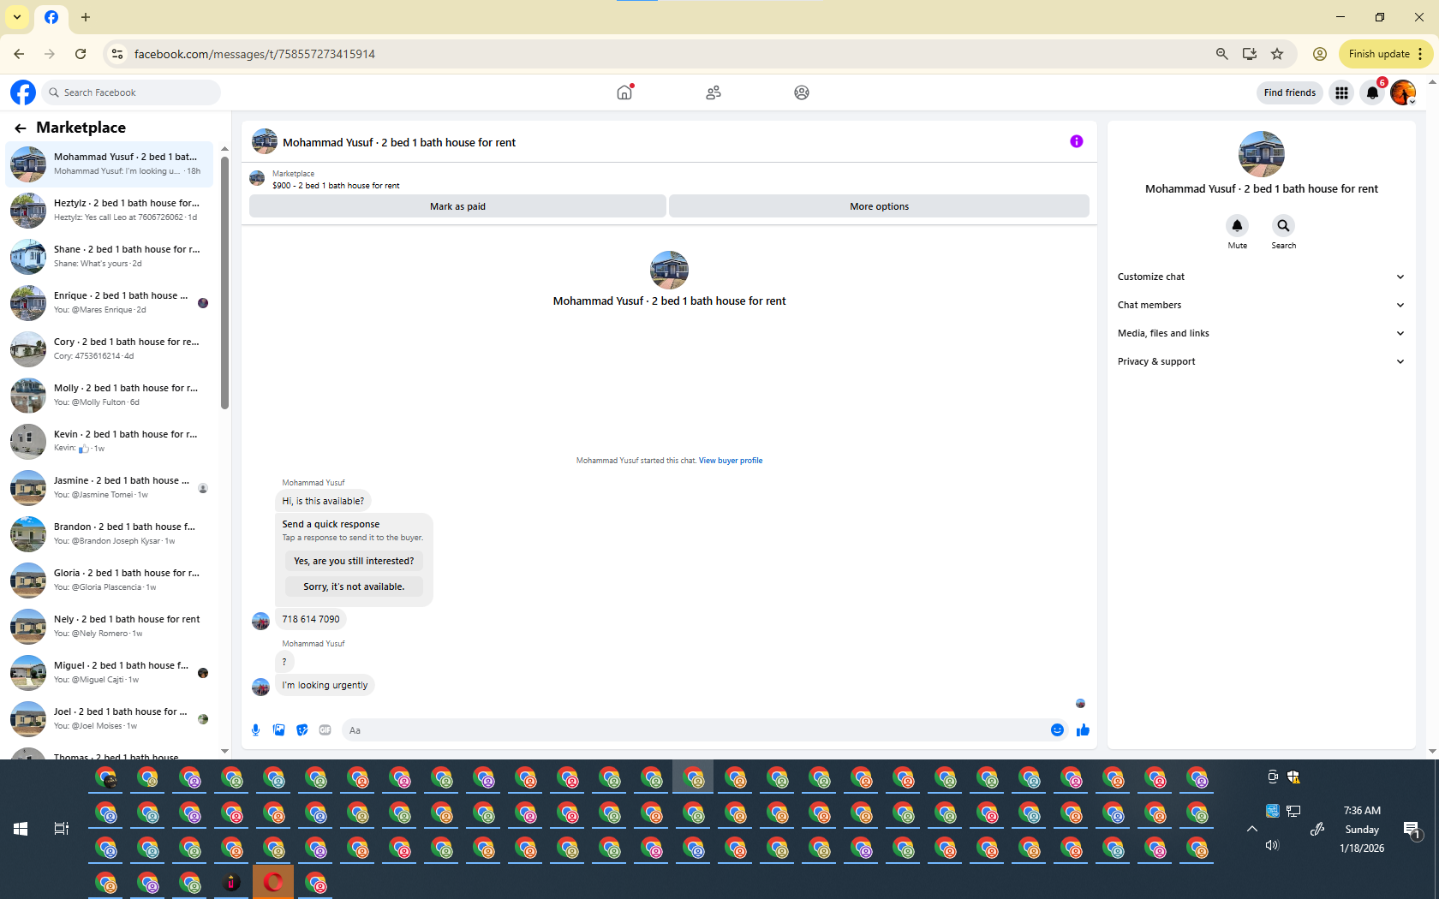Show hidden system tray icons chevron
1439x899 pixels.
point(1251,829)
